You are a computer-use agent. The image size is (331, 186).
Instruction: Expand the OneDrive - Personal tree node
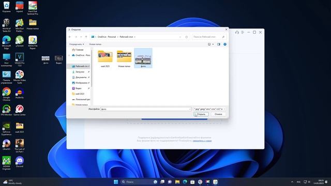click(69, 55)
